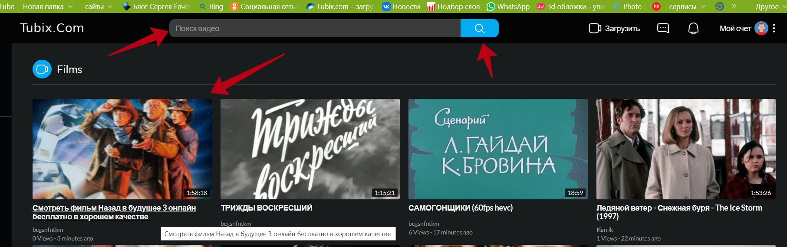Click the САМОГОНЩИКИ (60fps hevc) title
Screen dimensions: 787x247
tap(461, 208)
